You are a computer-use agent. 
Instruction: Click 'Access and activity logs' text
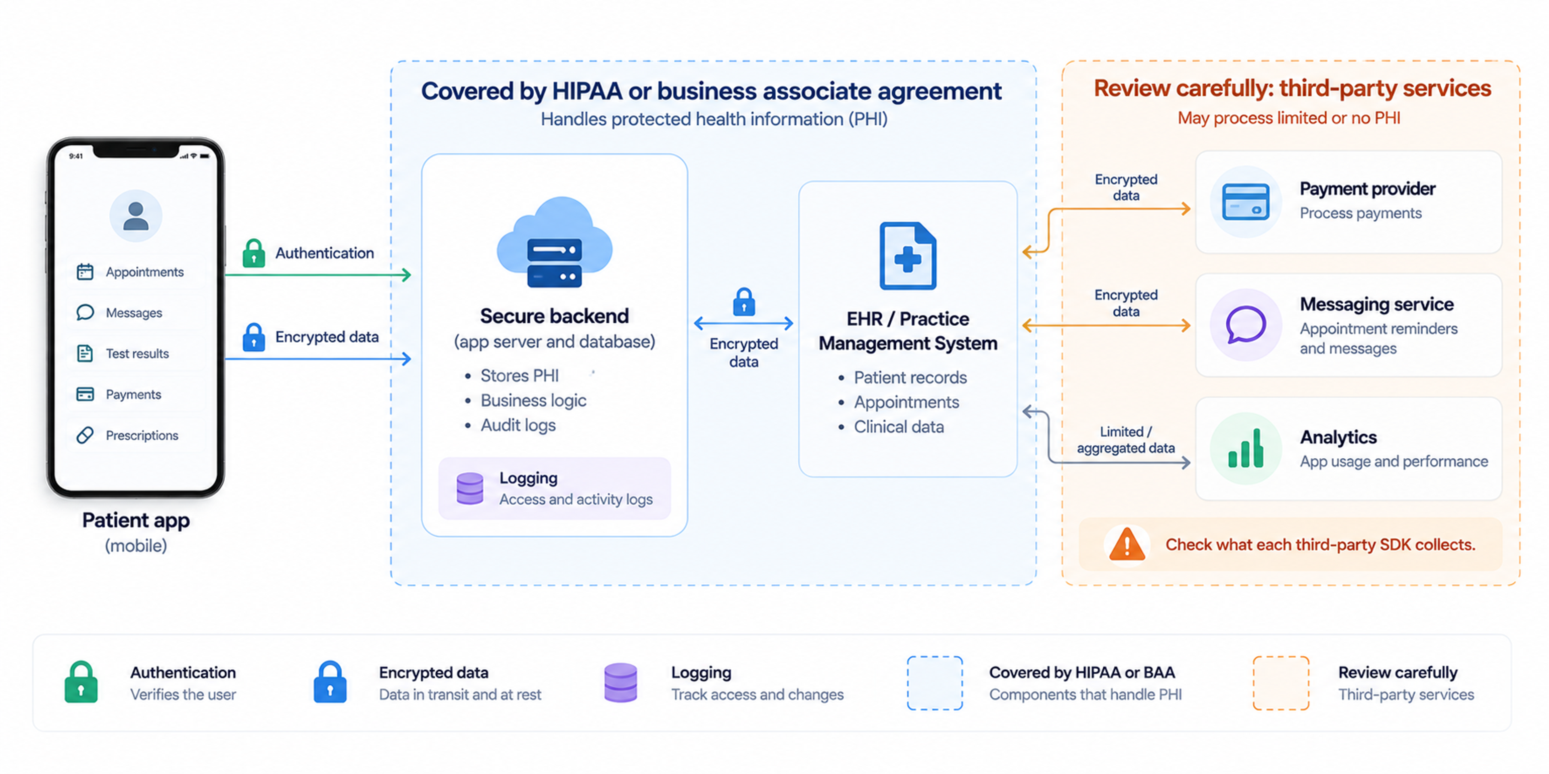point(576,499)
